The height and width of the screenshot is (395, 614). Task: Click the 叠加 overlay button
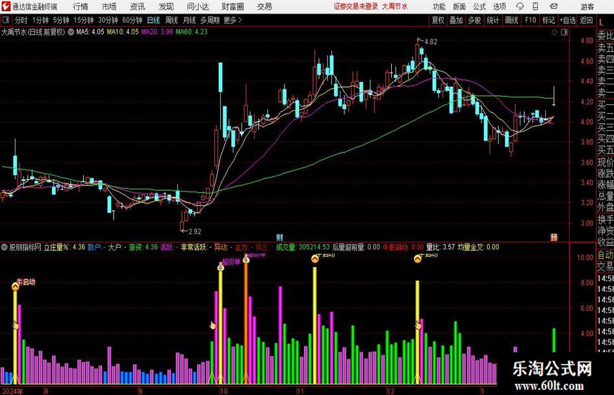pos(456,20)
